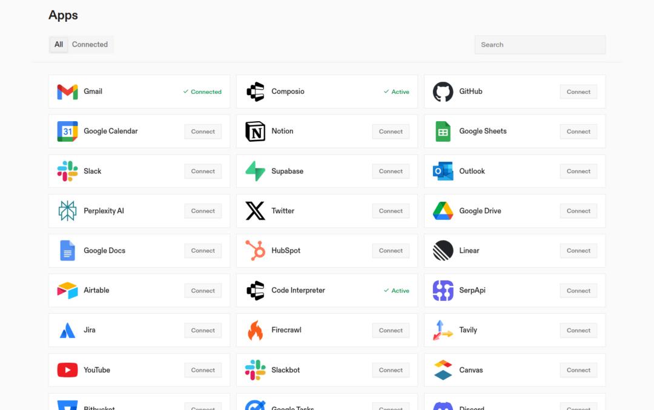Click the YouTube play logo
654x410 pixels.
pyautogui.click(x=67, y=370)
